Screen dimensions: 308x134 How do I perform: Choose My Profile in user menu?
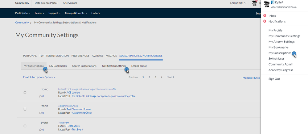pyautogui.click(x=275, y=30)
